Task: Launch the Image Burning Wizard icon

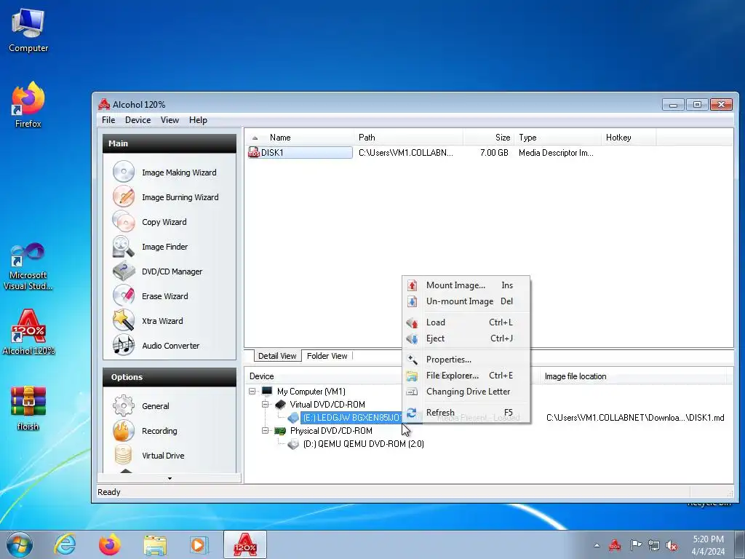Action: [x=124, y=197]
